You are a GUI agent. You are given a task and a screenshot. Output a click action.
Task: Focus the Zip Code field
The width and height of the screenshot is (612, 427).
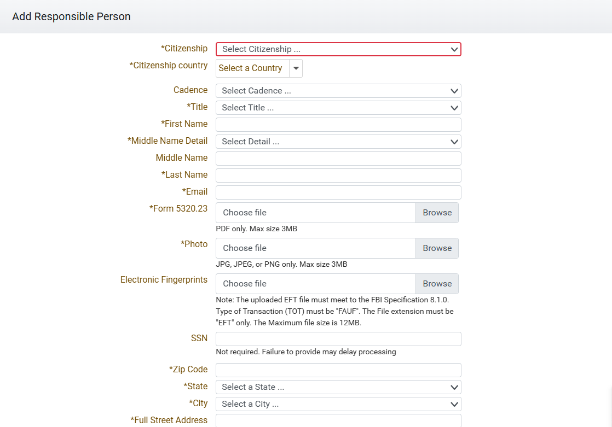click(338, 370)
